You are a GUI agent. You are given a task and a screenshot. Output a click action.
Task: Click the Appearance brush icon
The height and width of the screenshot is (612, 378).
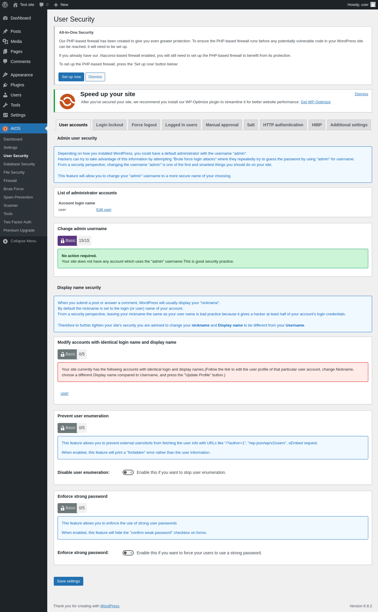5,75
